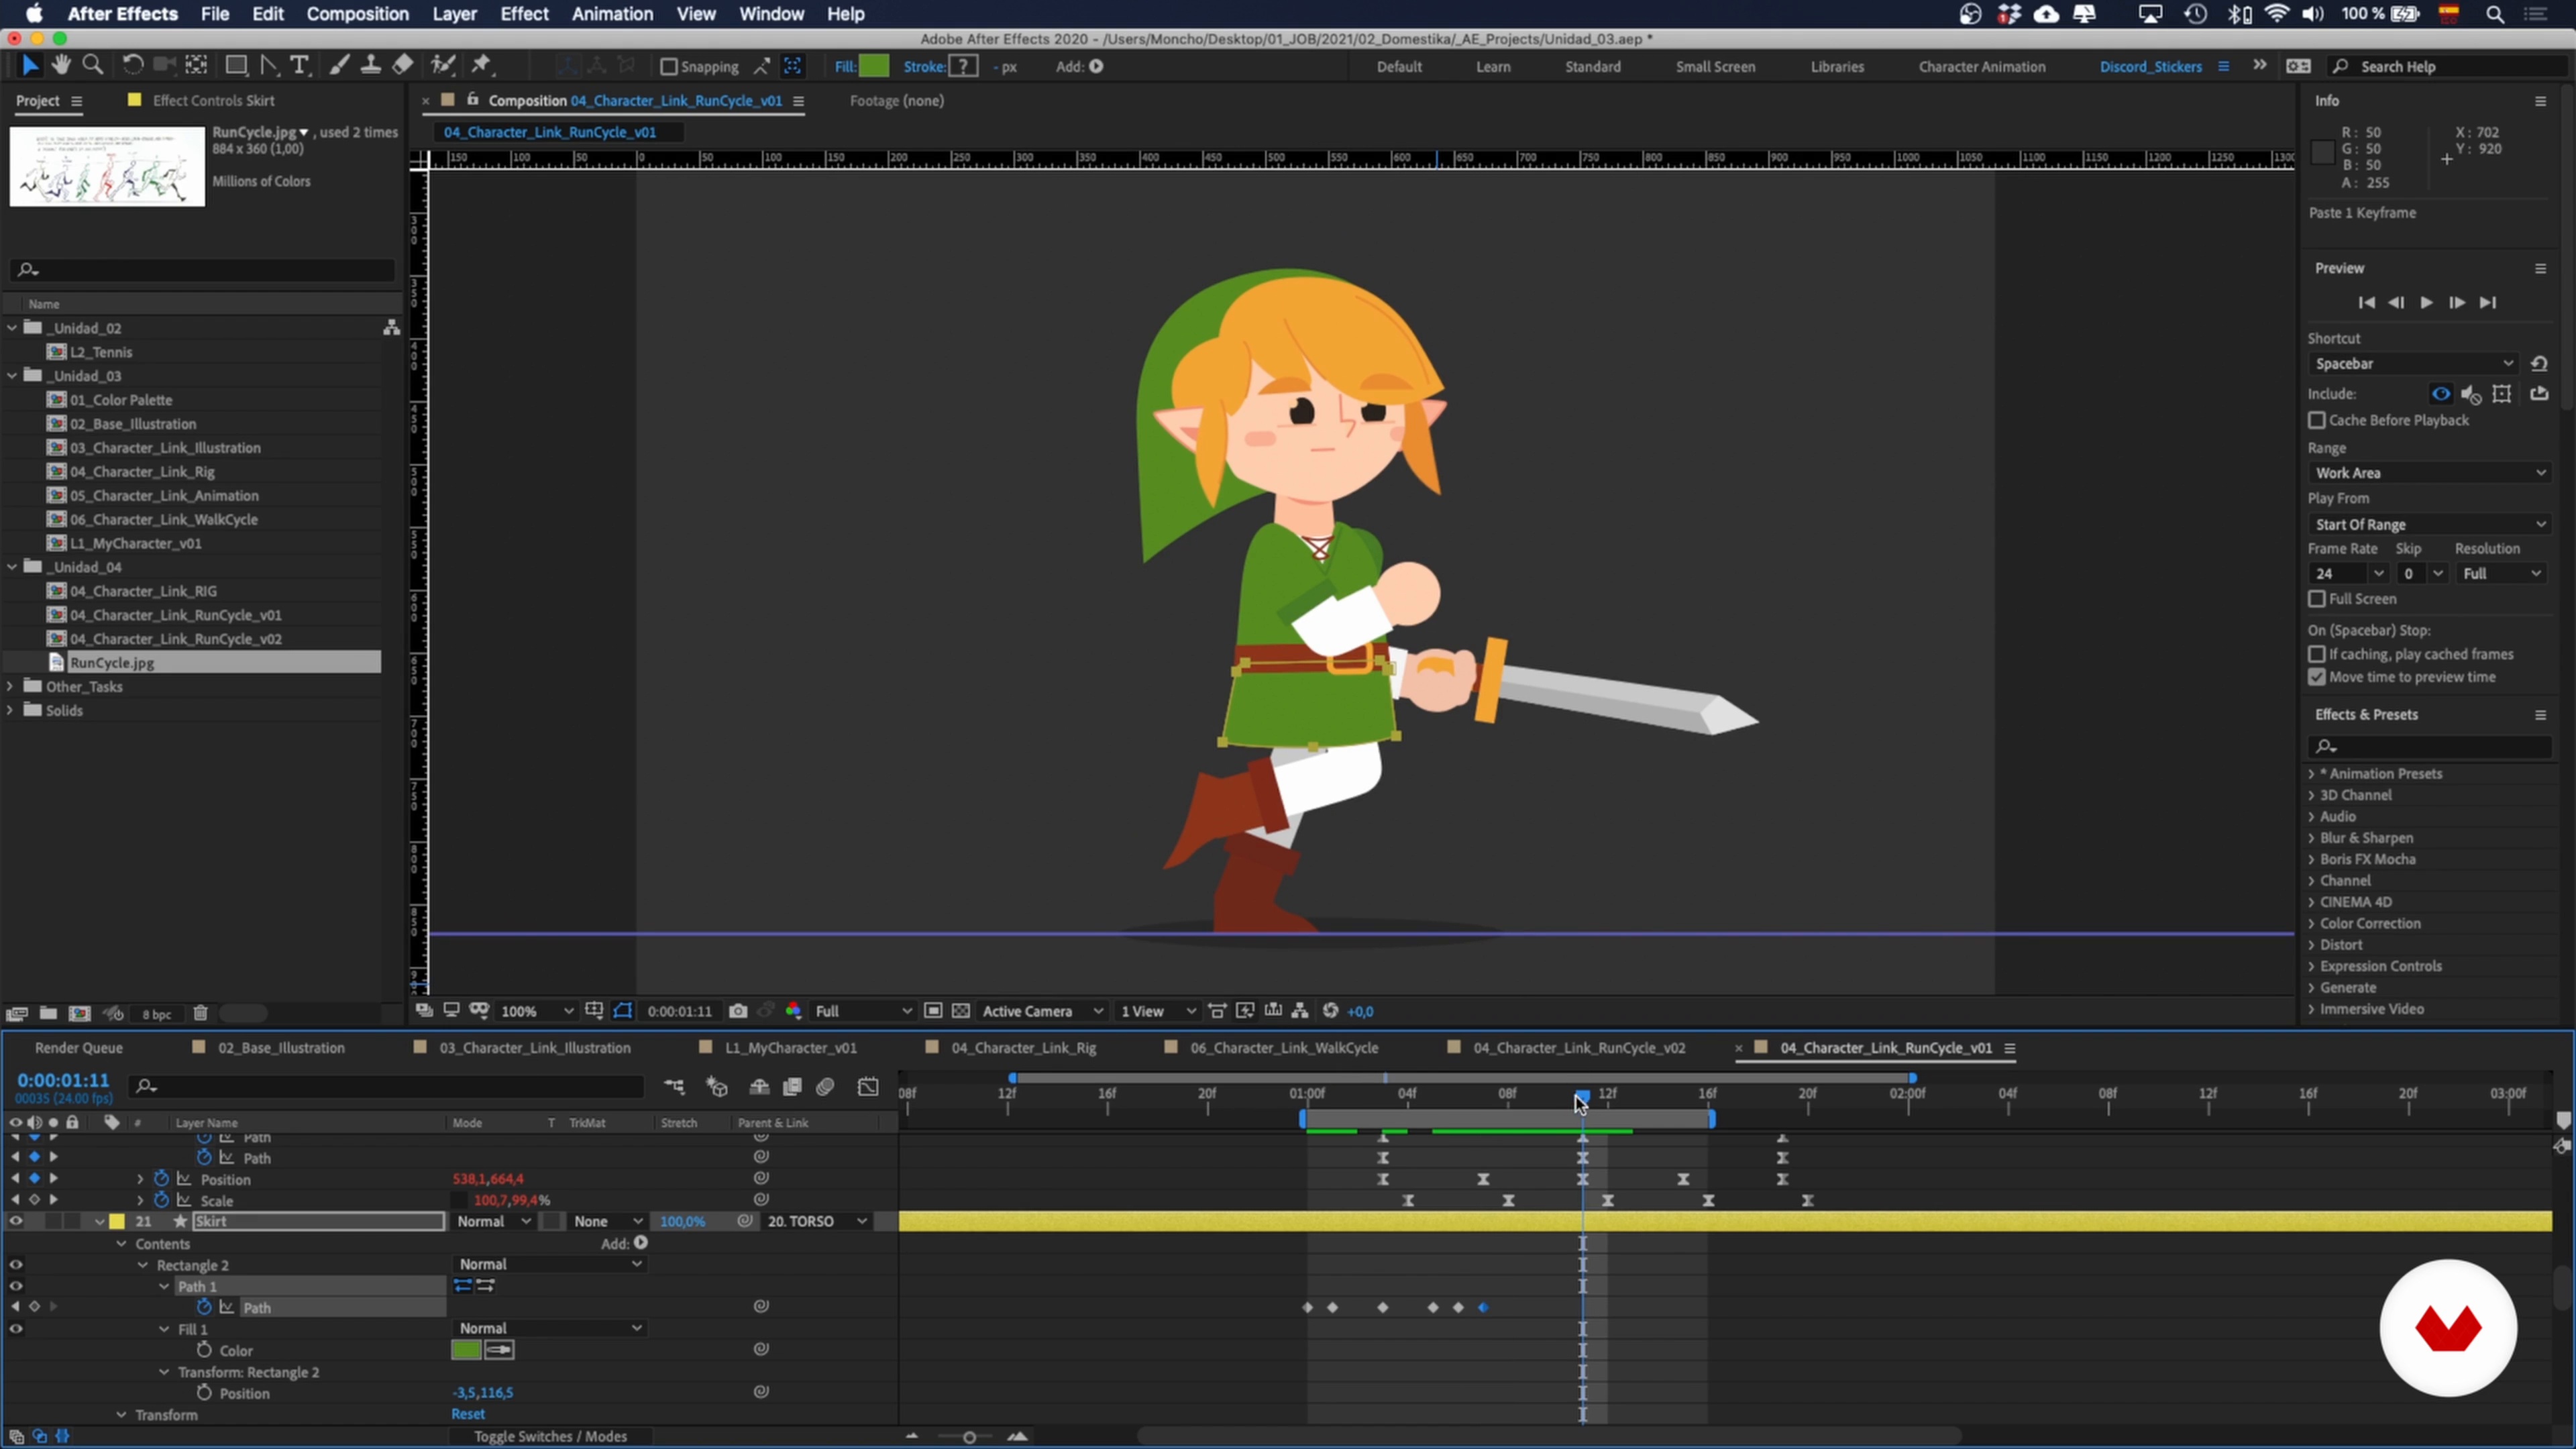This screenshot has width=2576, height=1449.
Task: Play the preview
Action: (2426, 302)
